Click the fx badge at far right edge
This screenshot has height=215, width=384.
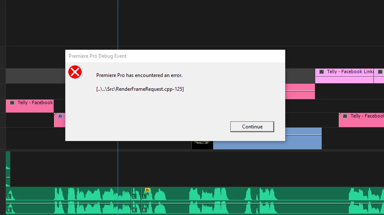click(380, 72)
